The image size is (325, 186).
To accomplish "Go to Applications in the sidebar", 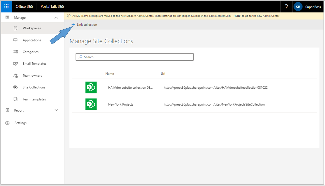I will tap(32, 40).
